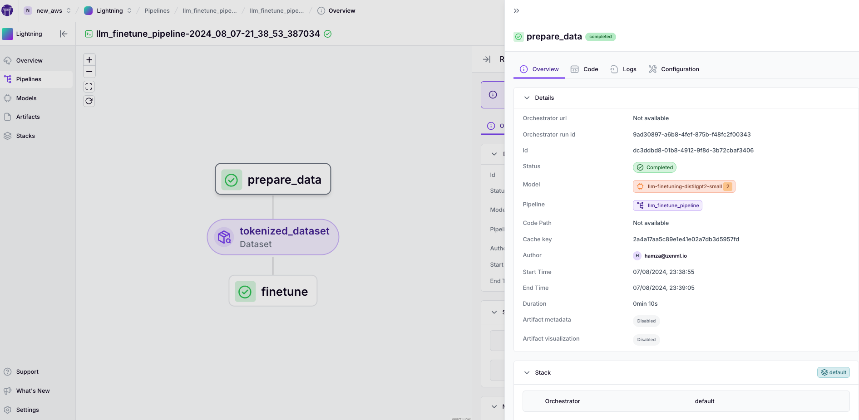Open the llm-finetuning-distilgpt2-small model link
Viewport: 859px width, 420px height.
684,187
